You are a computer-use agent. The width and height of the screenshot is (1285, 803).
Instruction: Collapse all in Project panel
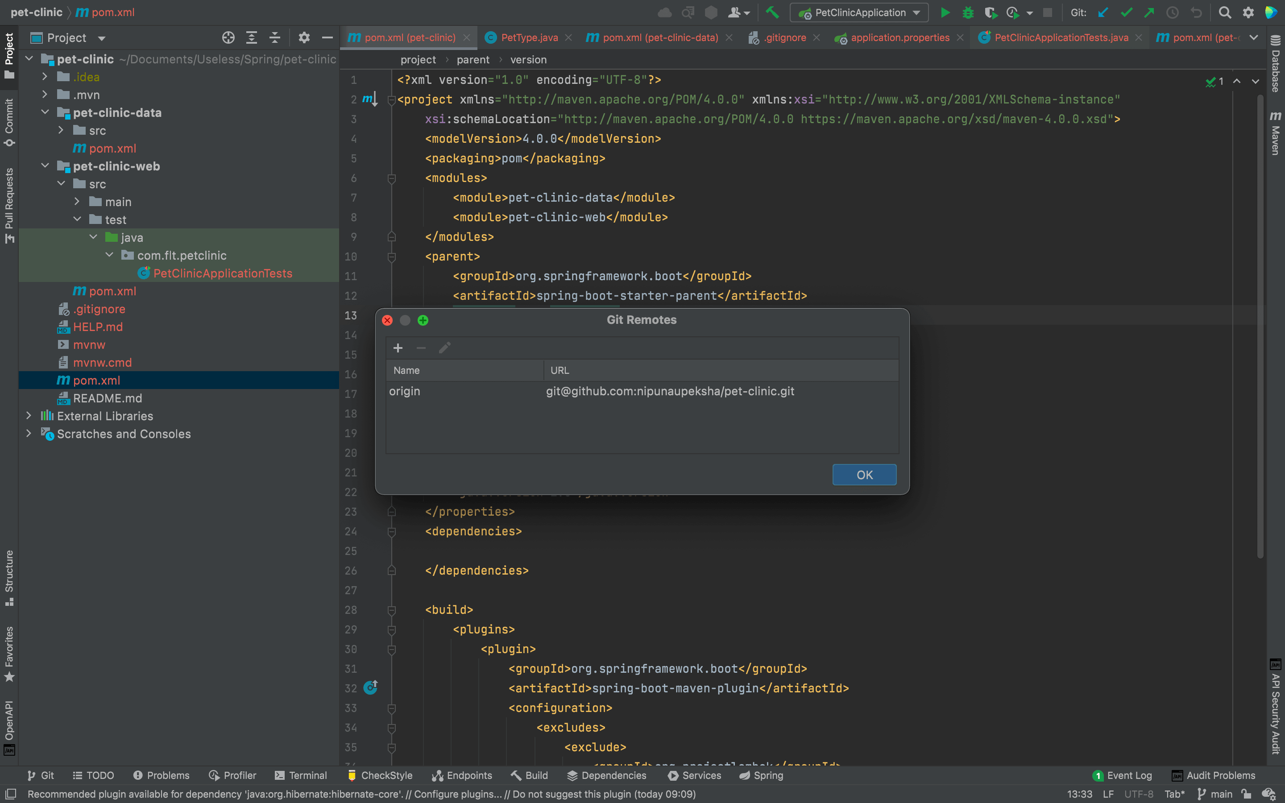[x=274, y=38]
